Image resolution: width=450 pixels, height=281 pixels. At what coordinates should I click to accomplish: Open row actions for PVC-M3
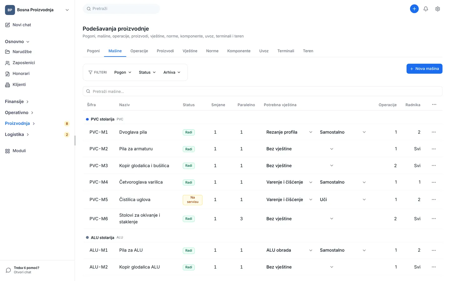(434, 165)
